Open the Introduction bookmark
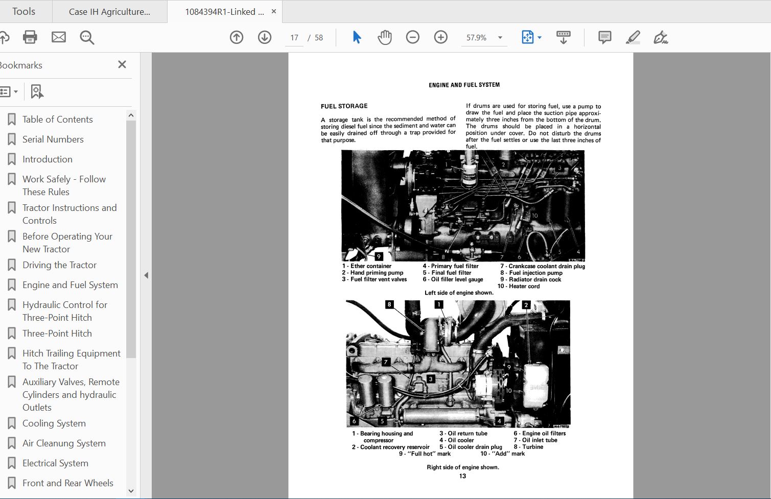The height and width of the screenshot is (499, 771). pos(48,159)
